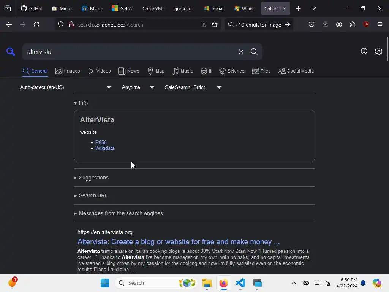The image size is (389, 292).
Task: Open a new browser tab
Action: click(x=299, y=9)
